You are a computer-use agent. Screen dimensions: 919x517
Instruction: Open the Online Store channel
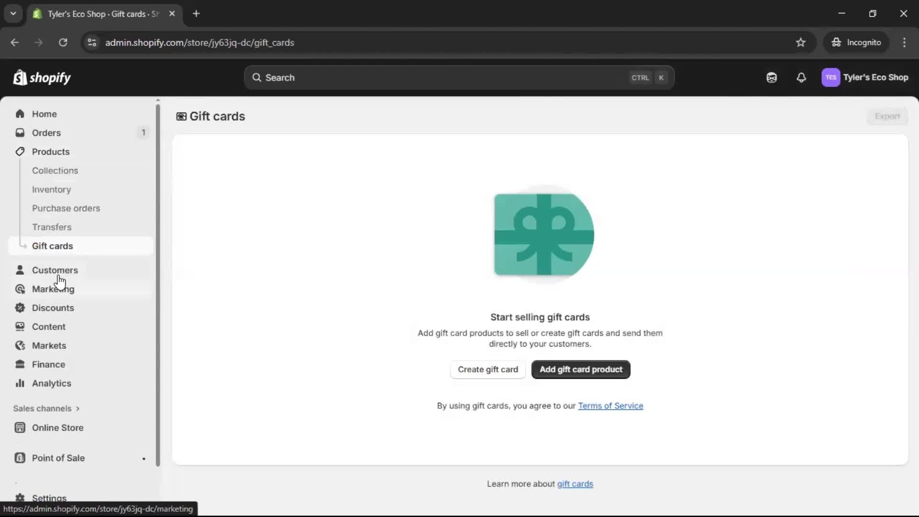[56, 427]
